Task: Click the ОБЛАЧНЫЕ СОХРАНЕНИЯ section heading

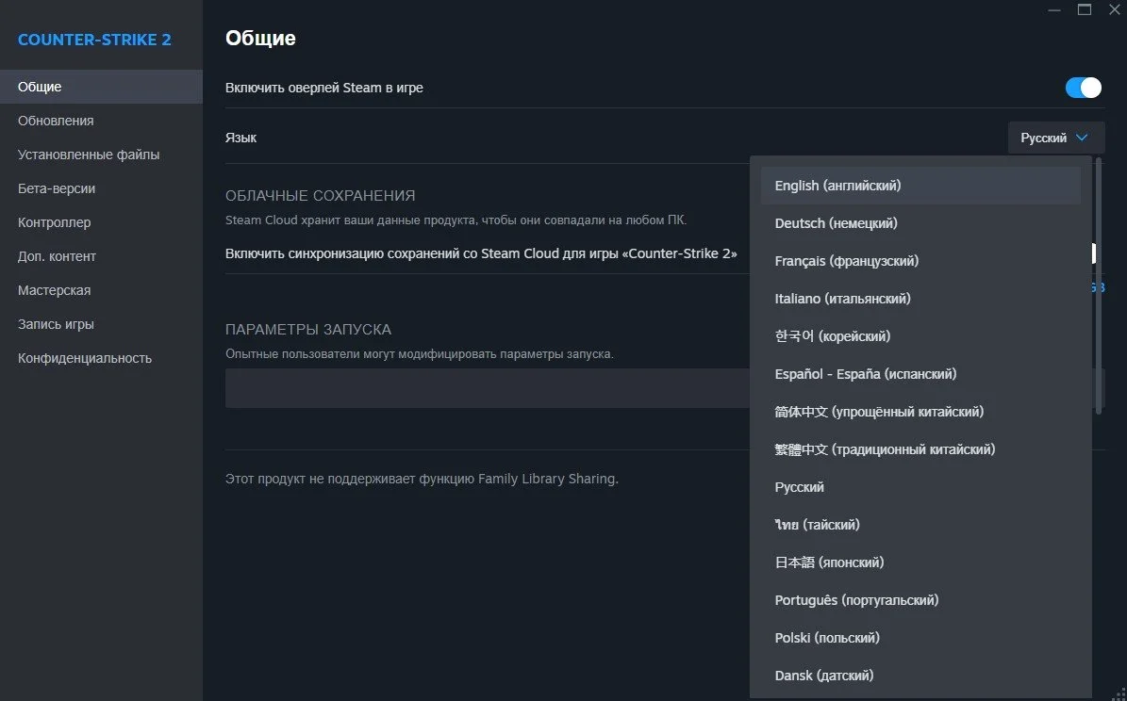Action: [x=321, y=196]
